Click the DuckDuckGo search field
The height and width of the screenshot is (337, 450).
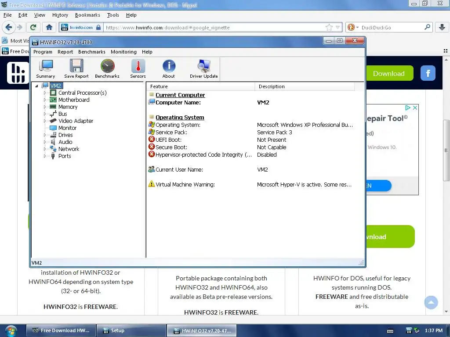pyautogui.click(x=392, y=28)
